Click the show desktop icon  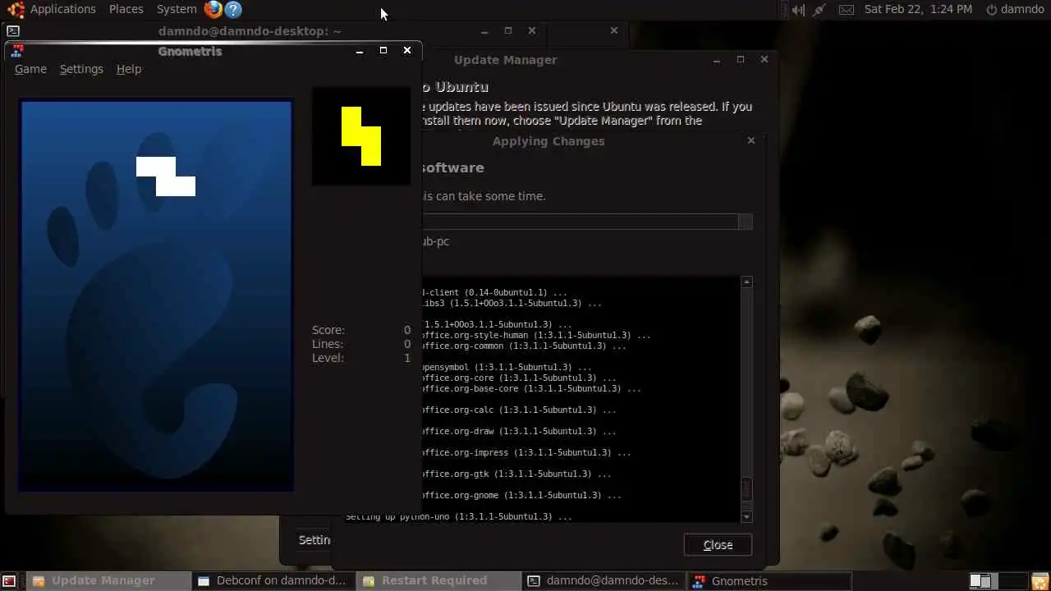point(10,580)
